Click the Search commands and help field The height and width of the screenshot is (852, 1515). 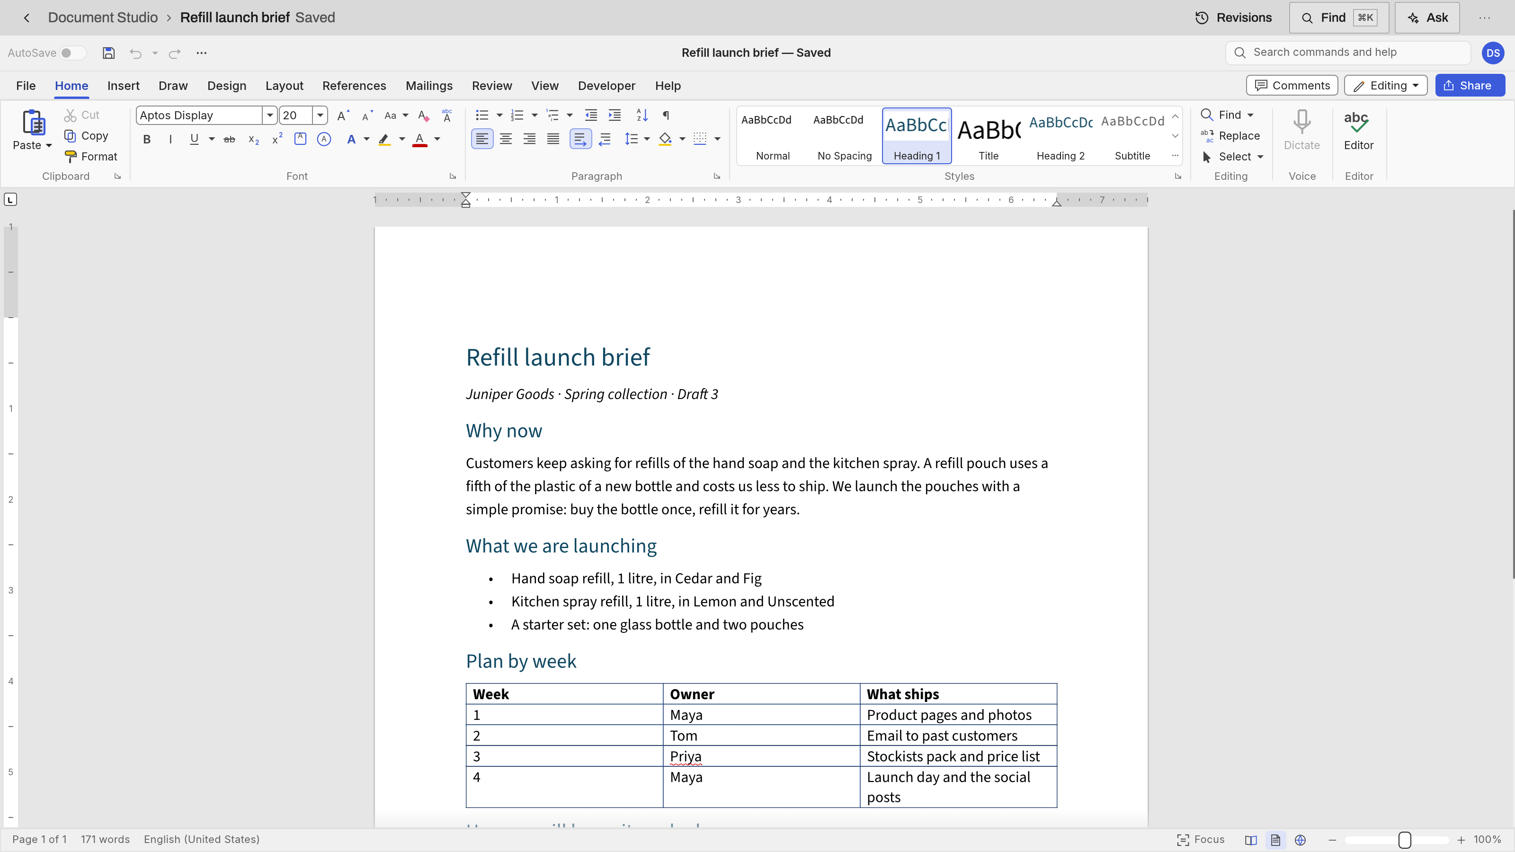coord(1348,53)
